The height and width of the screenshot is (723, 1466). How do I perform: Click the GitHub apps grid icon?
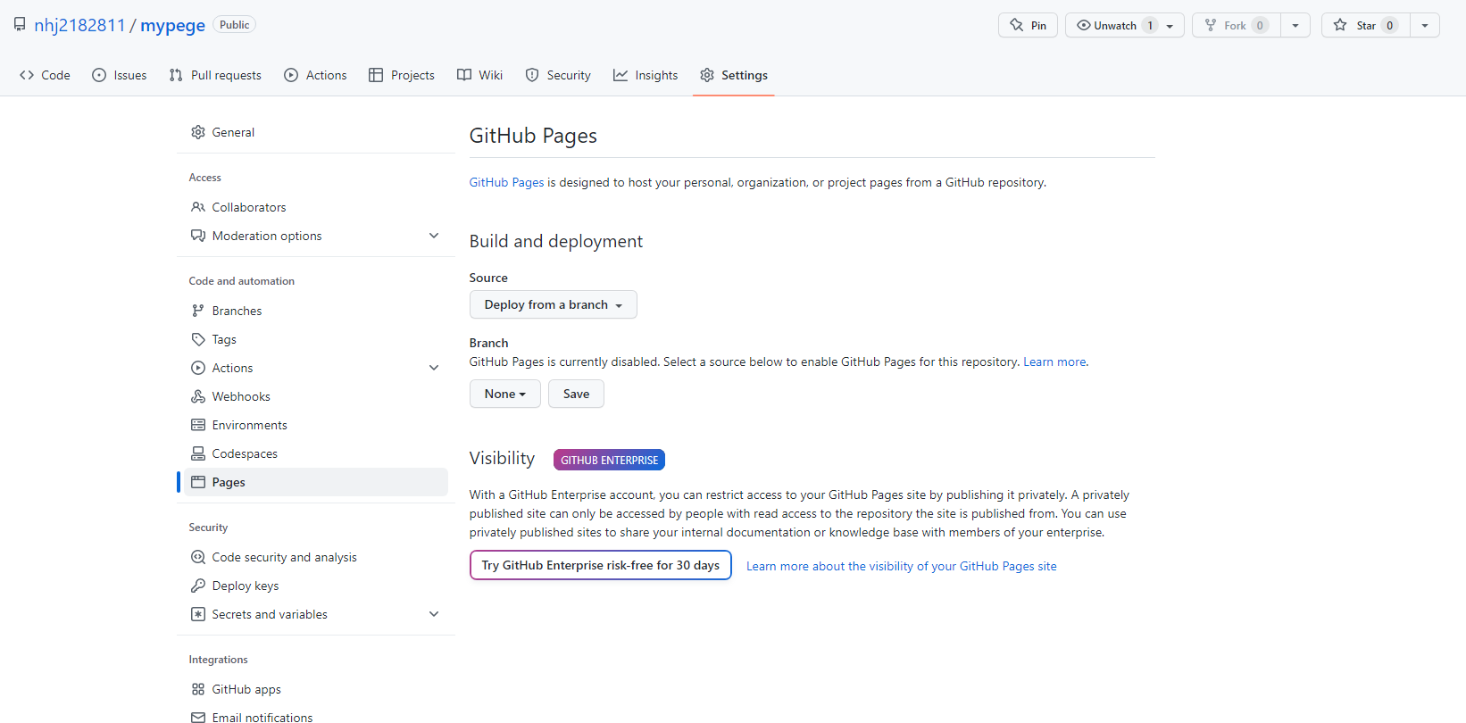coord(198,689)
